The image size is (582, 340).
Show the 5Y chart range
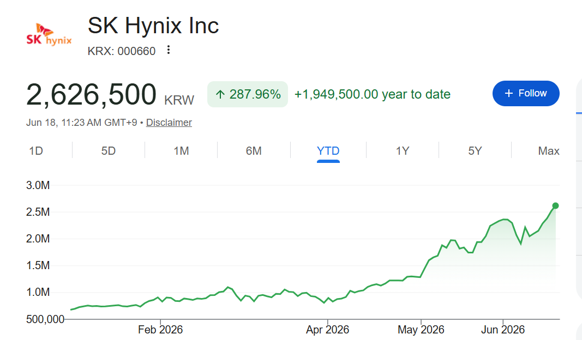pyautogui.click(x=475, y=151)
